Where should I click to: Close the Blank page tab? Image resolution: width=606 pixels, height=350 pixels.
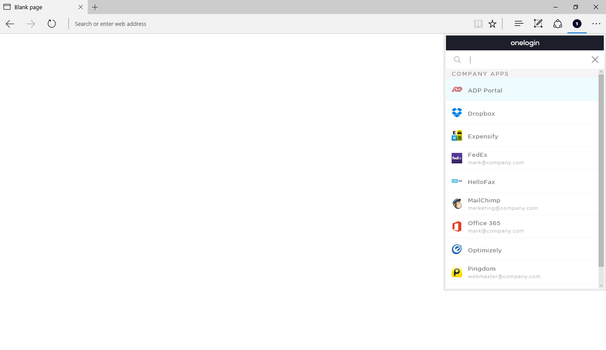coord(81,7)
